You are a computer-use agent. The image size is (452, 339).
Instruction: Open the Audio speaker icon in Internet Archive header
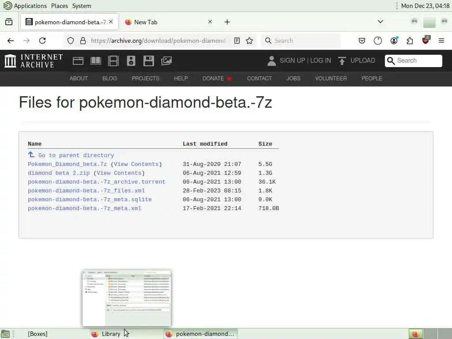pyautogui.click(x=131, y=61)
